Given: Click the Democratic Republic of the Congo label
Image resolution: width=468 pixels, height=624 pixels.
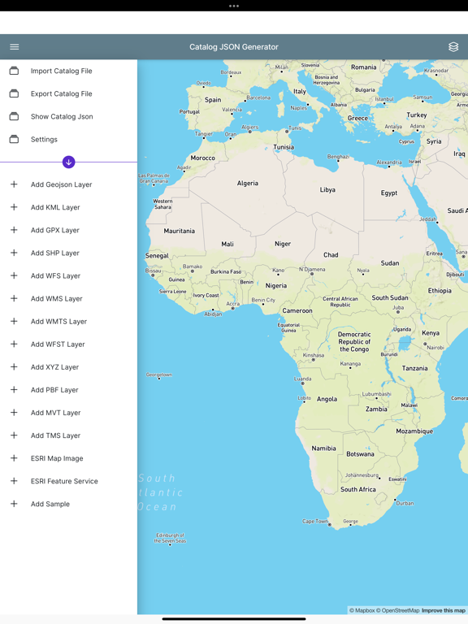Looking at the screenshot, I should (354, 342).
